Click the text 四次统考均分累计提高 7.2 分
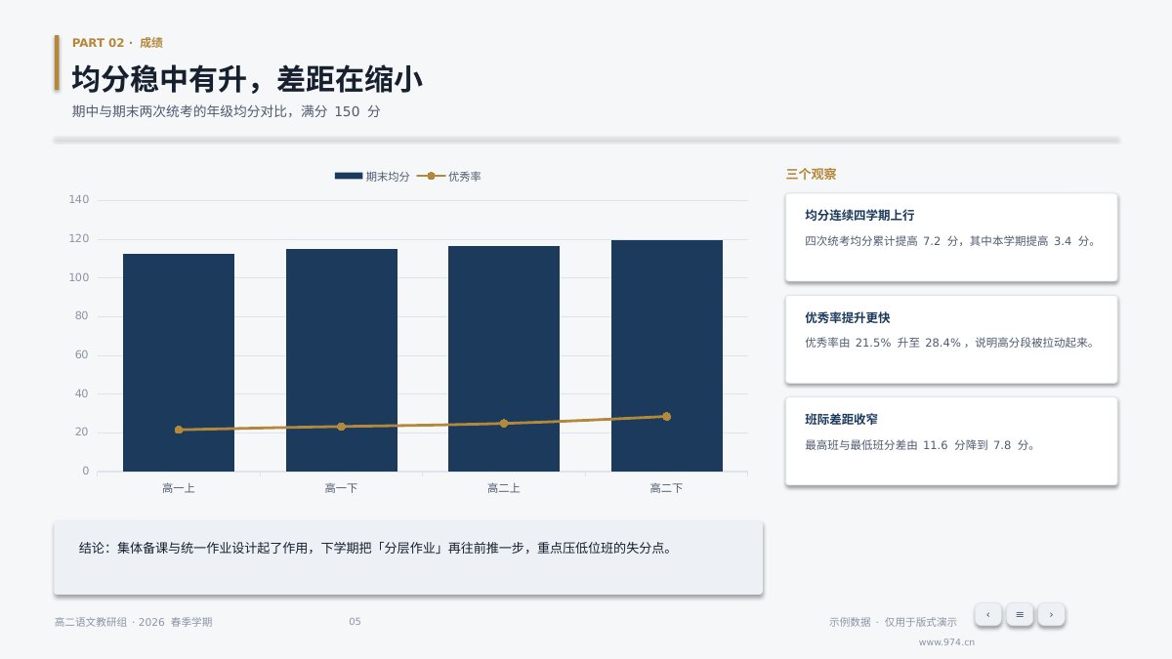Screen dimensions: 1172x659 point(883,241)
